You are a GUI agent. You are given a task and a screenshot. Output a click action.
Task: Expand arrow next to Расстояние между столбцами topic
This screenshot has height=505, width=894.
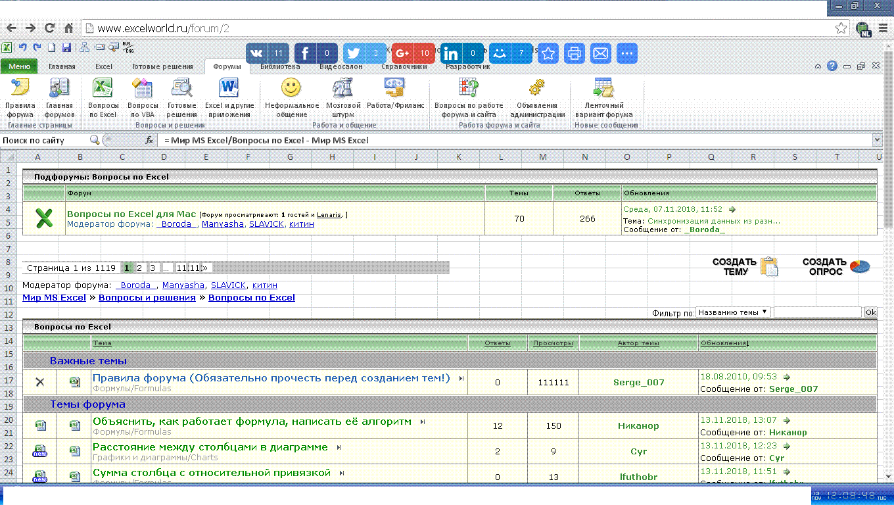(x=339, y=448)
